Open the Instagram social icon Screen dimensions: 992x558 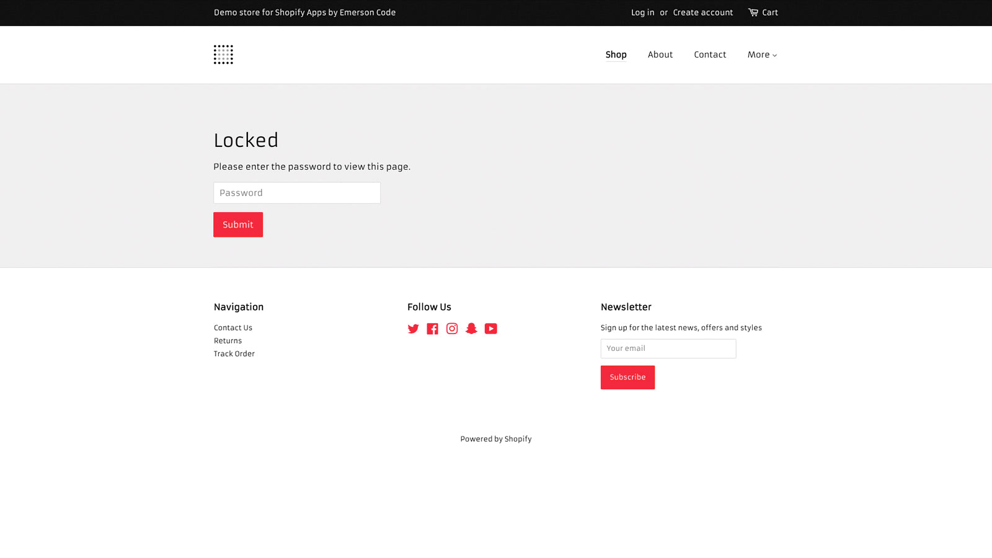click(452, 329)
